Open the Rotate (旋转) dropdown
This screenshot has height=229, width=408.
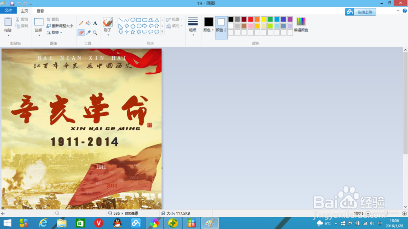point(54,33)
